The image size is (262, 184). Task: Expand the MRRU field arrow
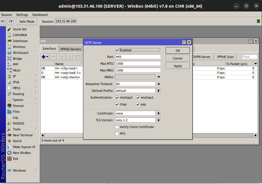(159, 77)
